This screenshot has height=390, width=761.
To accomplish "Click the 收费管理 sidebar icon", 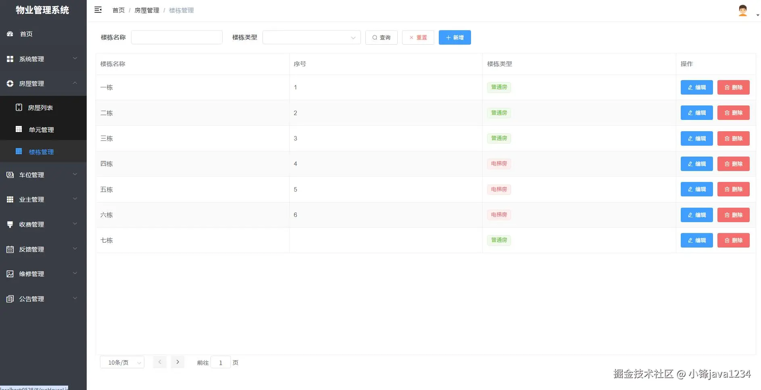I will 10,224.
